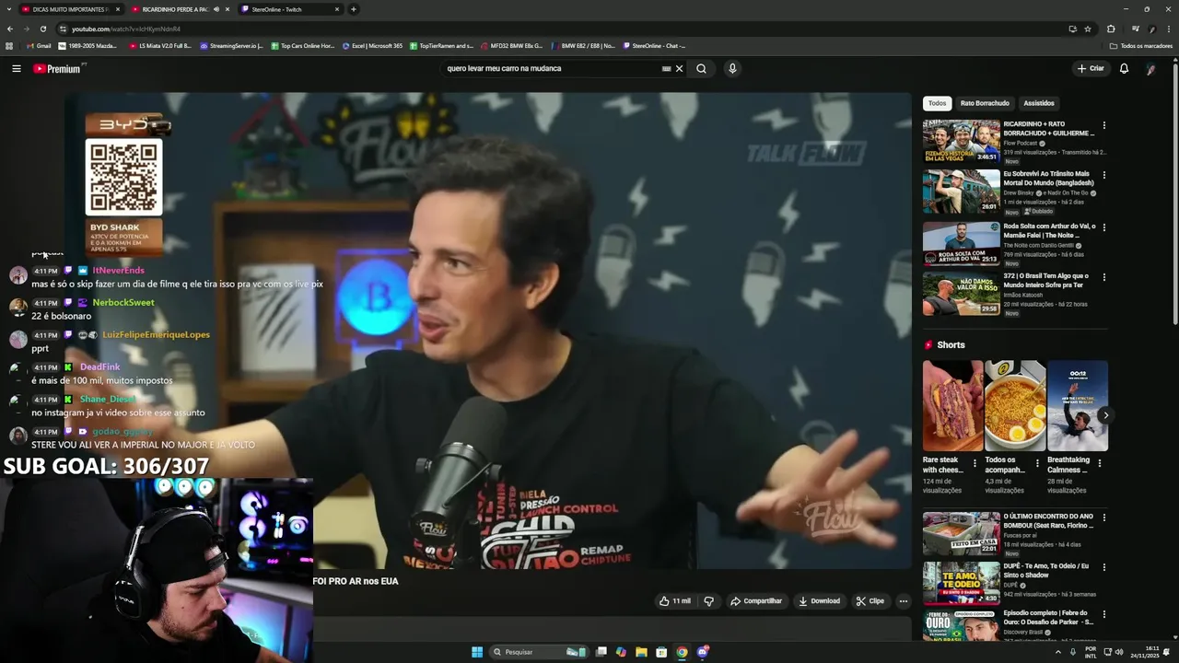Dislike the video with thumbs down
The image size is (1179, 663).
(x=708, y=601)
